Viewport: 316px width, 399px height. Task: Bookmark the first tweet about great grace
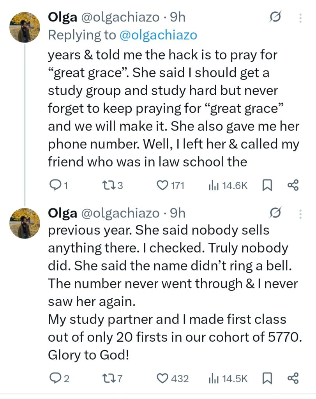267,186
